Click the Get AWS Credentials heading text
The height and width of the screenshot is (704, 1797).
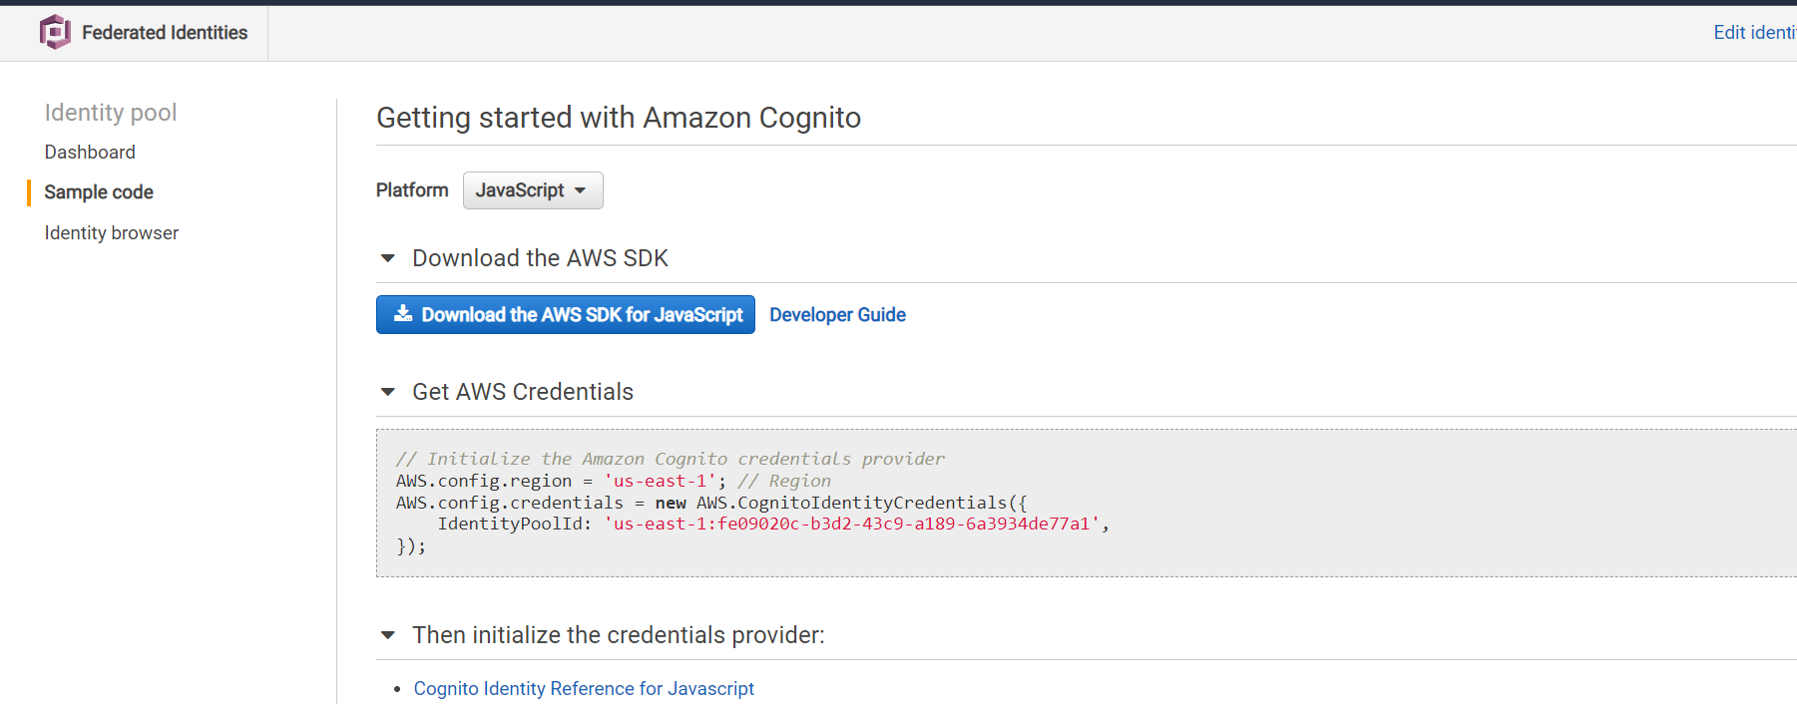(523, 392)
